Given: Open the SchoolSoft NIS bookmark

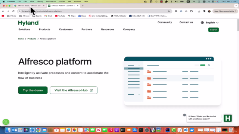Looking at the screenshot, I should pos(137,16).
